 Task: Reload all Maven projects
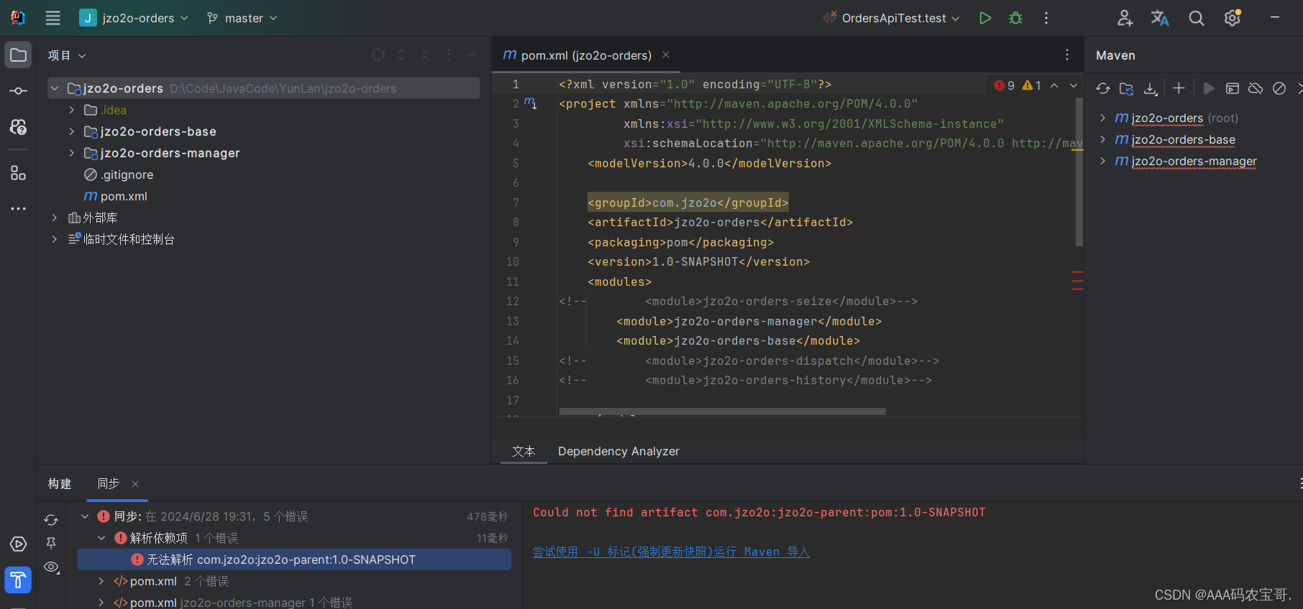click(1103, 88)
